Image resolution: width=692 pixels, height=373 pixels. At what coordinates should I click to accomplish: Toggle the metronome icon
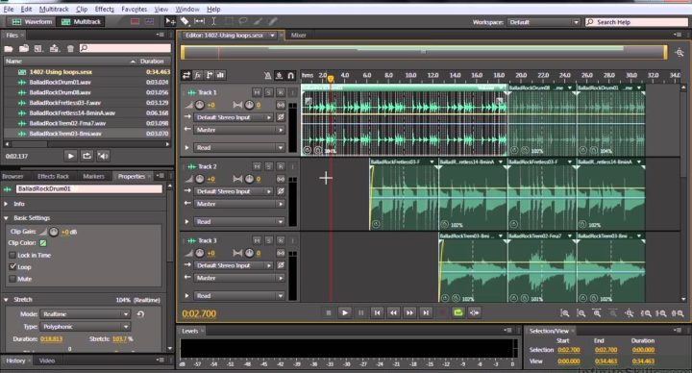[267, 76]
